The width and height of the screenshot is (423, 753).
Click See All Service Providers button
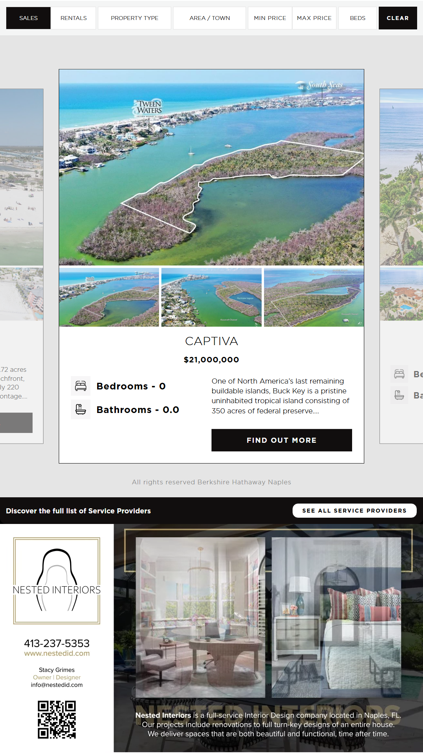pos(354,511)
